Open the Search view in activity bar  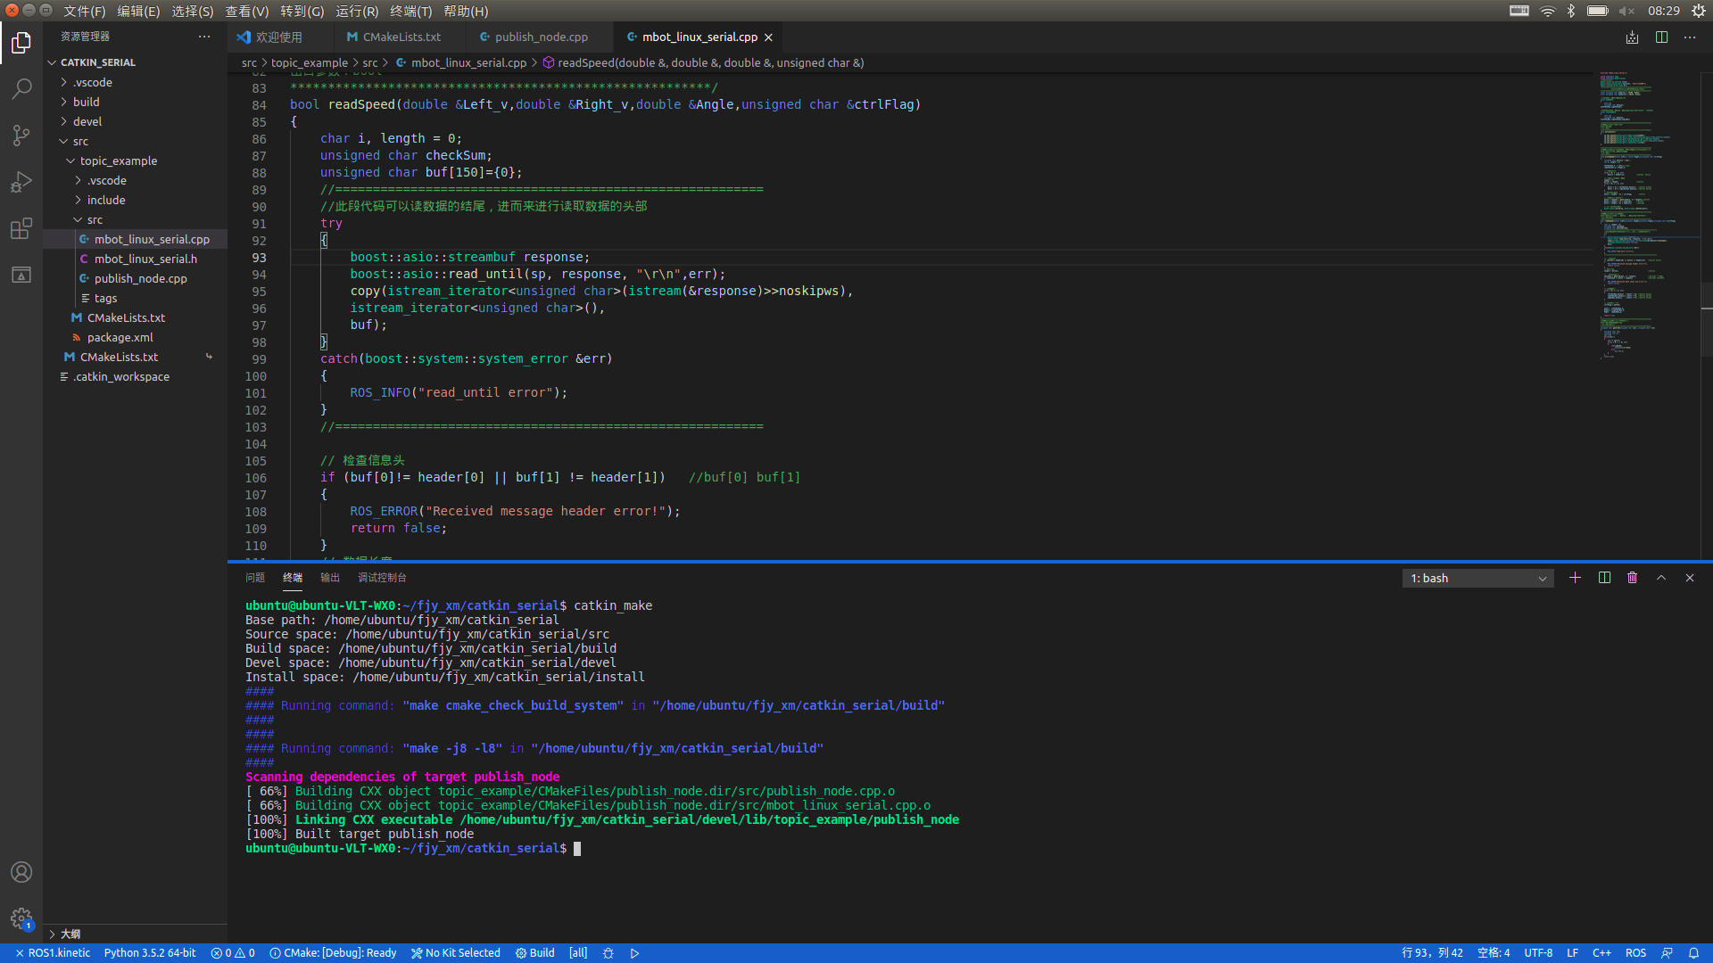click(21, 89)
